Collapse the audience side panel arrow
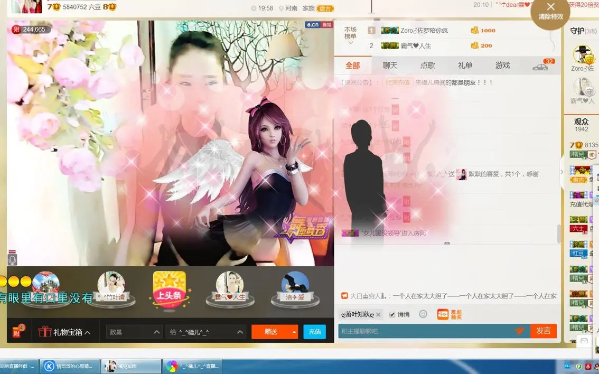Screen dimensions: 599x374 pos(562,172)
